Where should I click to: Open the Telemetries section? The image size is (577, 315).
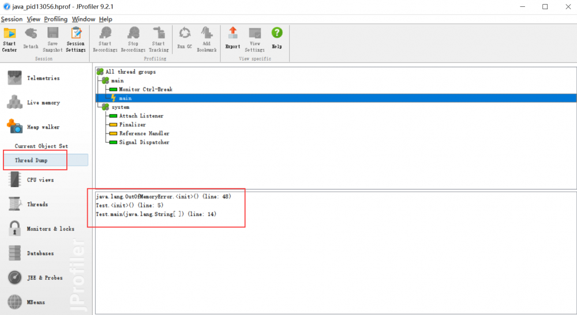[33, 78]
